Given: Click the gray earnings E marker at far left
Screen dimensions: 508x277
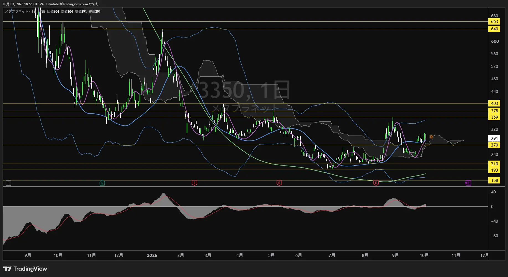Looking at the screenshot, I should pos(8,183).
